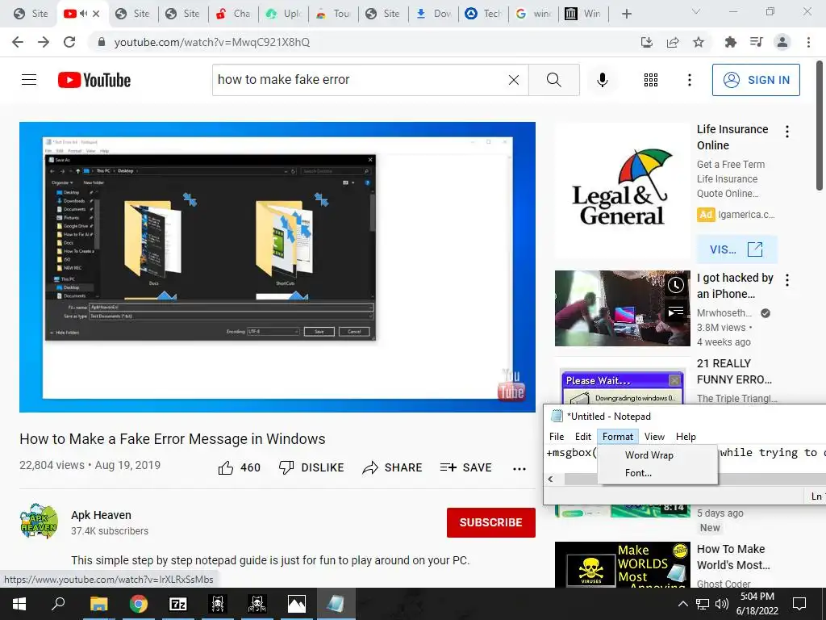Open Windows Start menu
Viewport: 826px width, 620px height.
tap(19, 604)
